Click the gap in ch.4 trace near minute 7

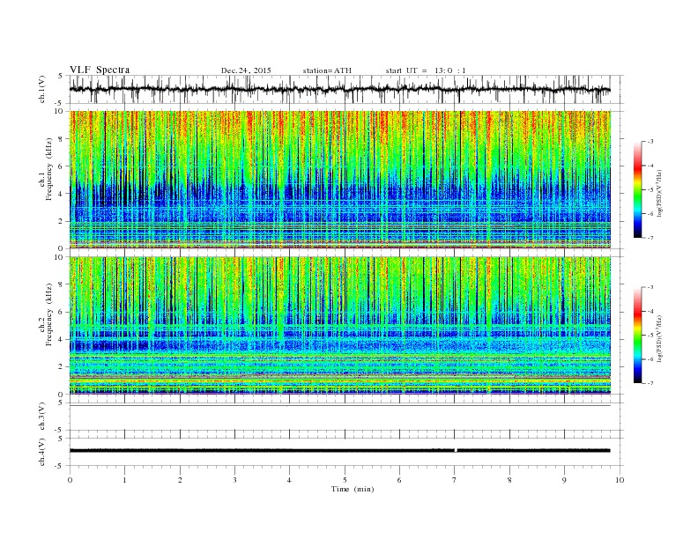[456, 451]
